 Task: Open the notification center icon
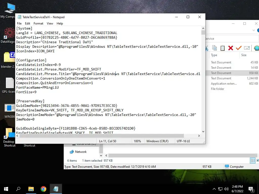click(x=251, y=189)
